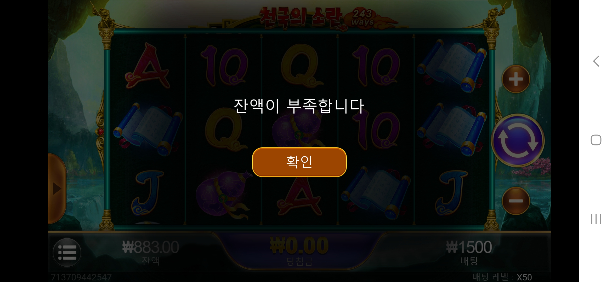Tap the ₩0.00 winnings display

(x=299, y=246)
